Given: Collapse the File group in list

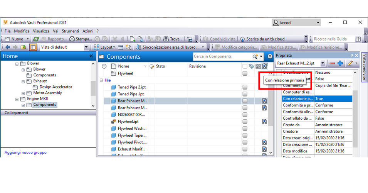Looking at the screenshot, I should click(101, 80).
